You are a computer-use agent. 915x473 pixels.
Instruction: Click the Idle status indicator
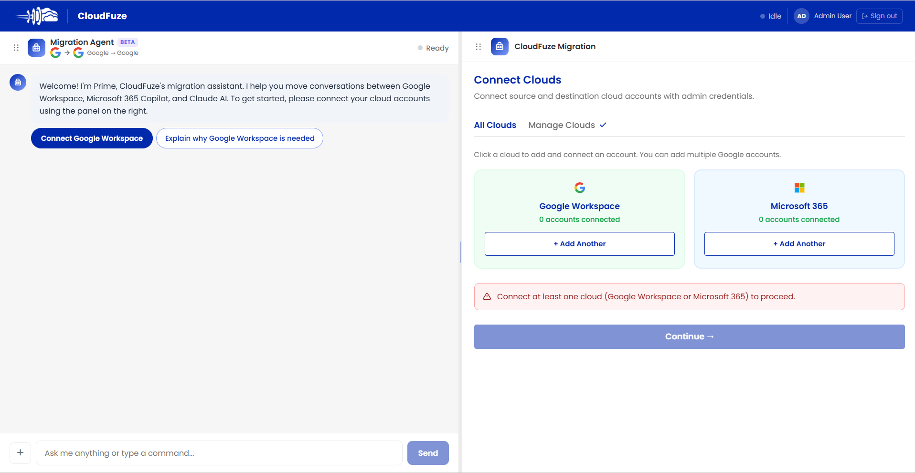point(771,16)
